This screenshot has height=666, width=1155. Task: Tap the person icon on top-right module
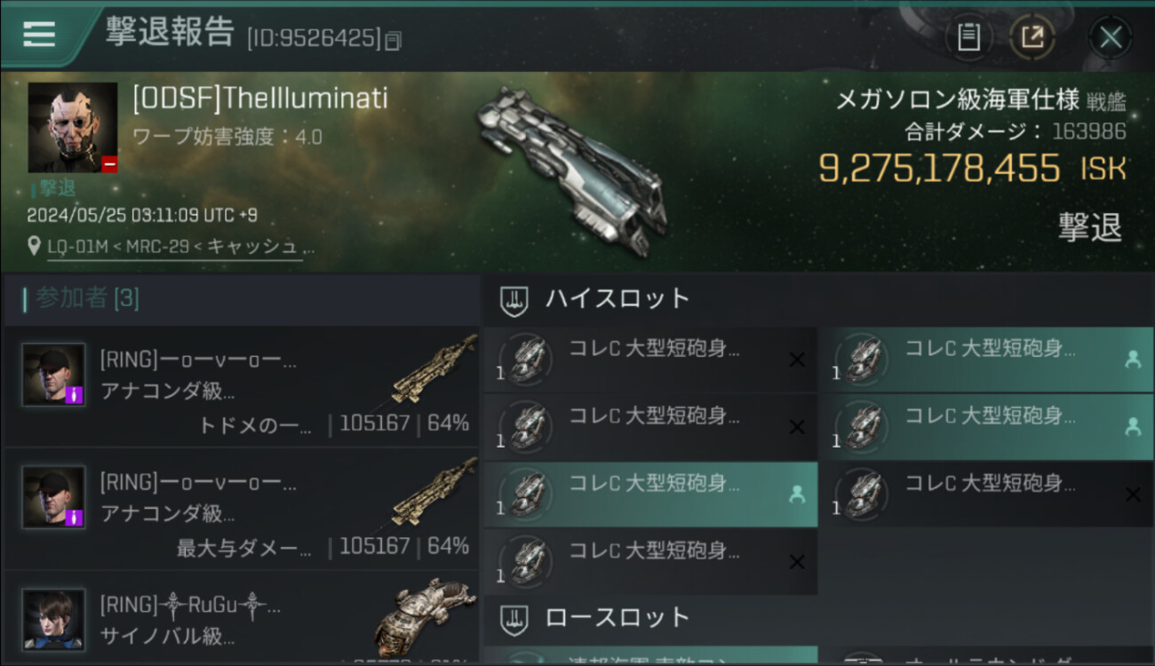(1133, 359)
